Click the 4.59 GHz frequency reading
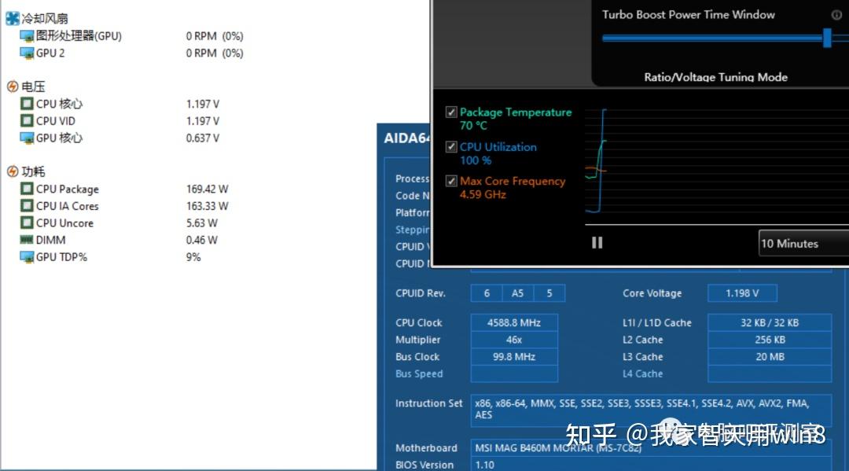 (483, 194)
